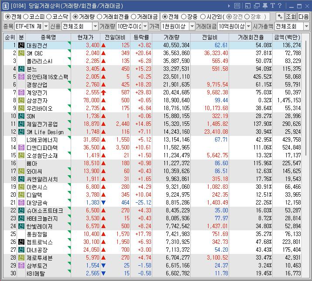
Task: Click the 신 badge beside SDN
Action: tap(21, 116)
